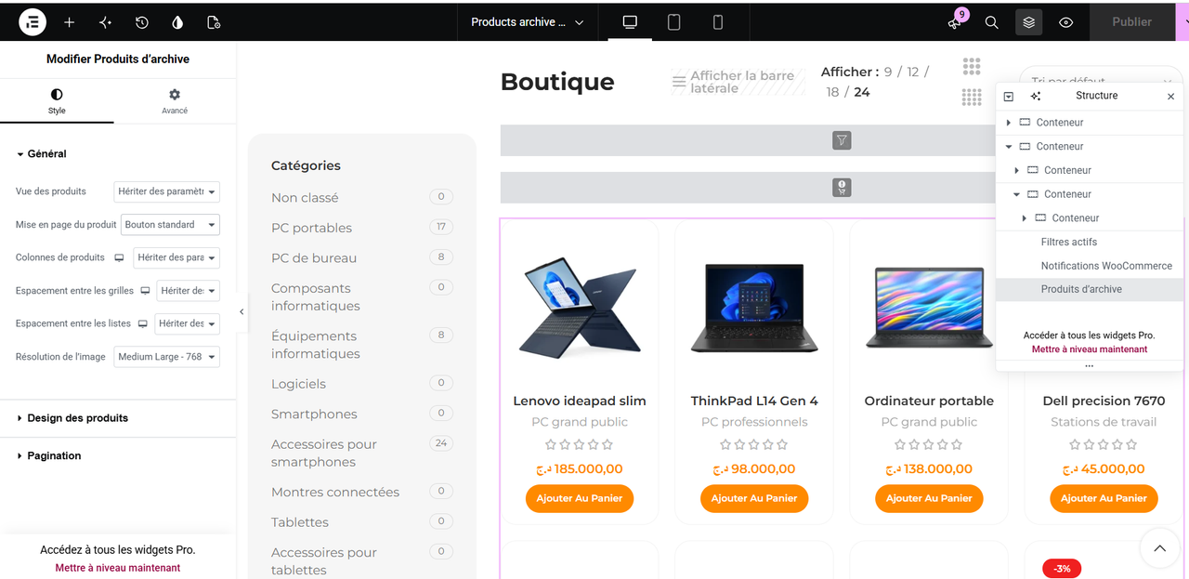1189x579 pixels.
Task: Open Vue des produits dropdown
Action: [x=166, y=191]
